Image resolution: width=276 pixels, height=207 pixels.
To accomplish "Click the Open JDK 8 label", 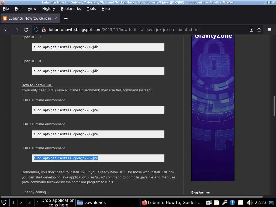I will [x=31, y=61].
